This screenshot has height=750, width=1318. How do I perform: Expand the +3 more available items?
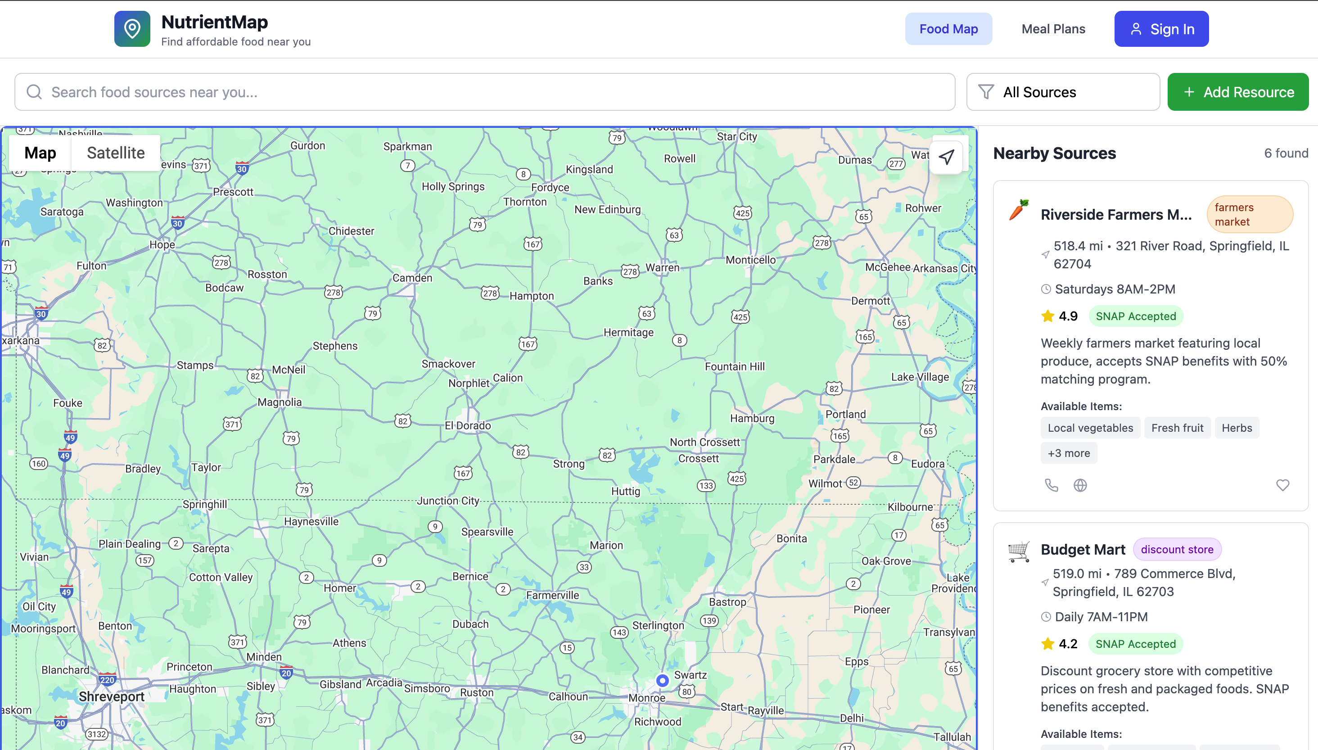1068,453
